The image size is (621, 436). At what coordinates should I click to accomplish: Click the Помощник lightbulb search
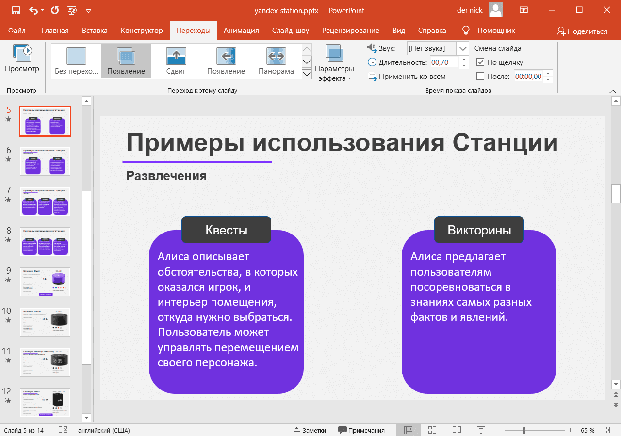[489, 31]
